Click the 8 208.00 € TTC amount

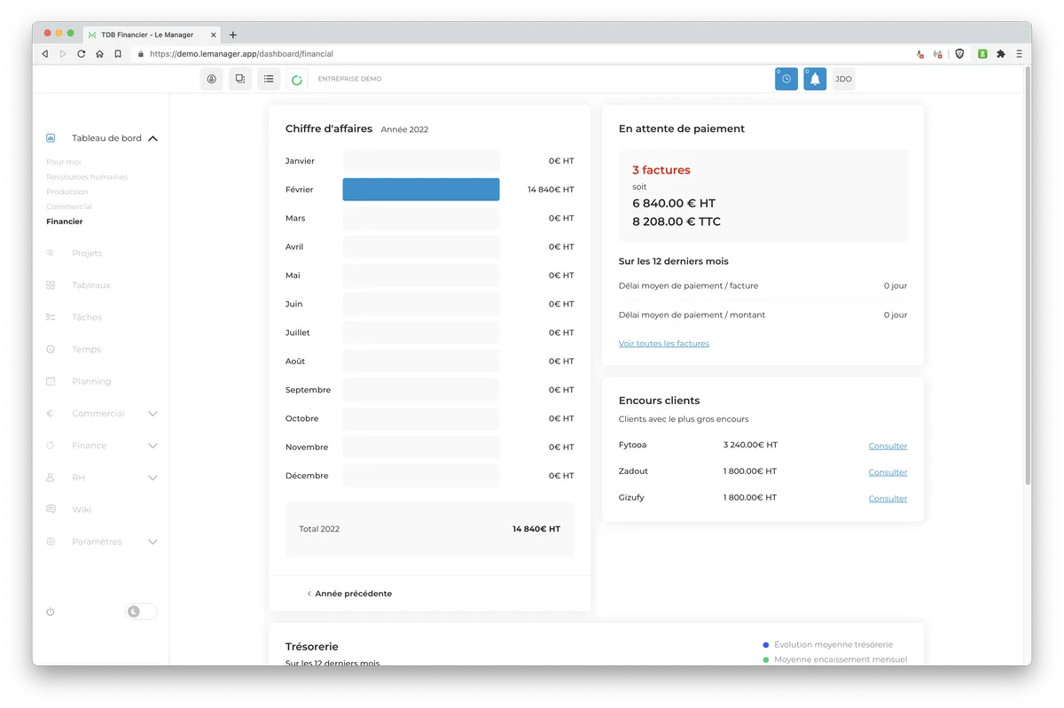tap(677, 222)
